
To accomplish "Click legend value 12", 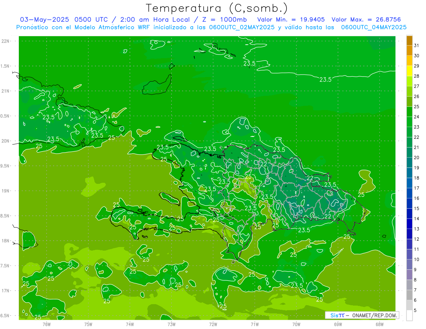I will [416, 239].
